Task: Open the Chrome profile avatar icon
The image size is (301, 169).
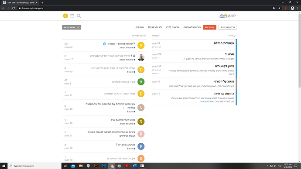Action: click(x=292, y=8)
